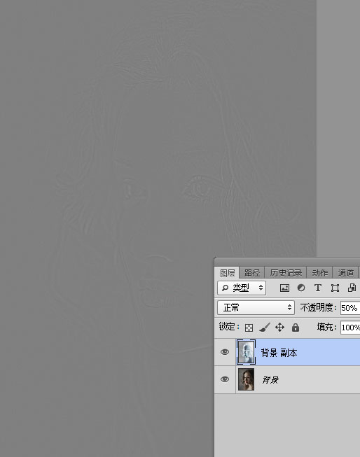Lock all padlock icon

(x=296, y=328)
